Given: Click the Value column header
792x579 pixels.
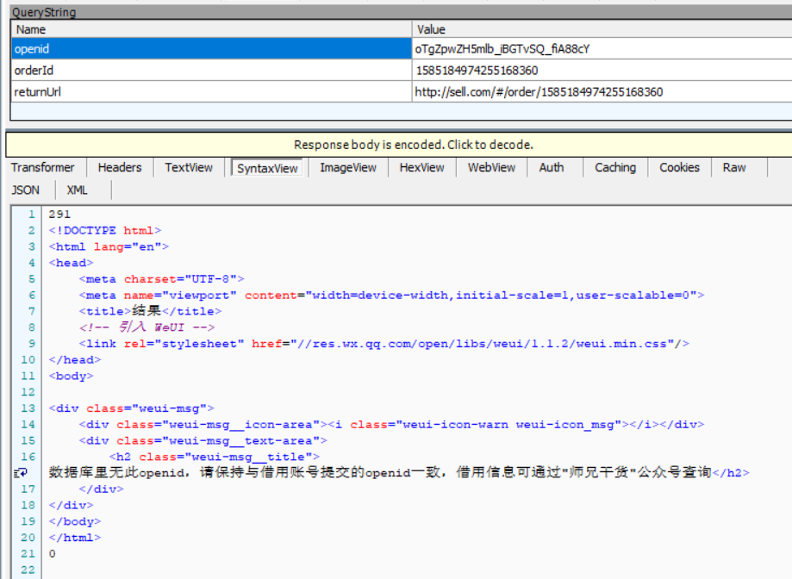Looking at the screenshot, I should [602, 29].
